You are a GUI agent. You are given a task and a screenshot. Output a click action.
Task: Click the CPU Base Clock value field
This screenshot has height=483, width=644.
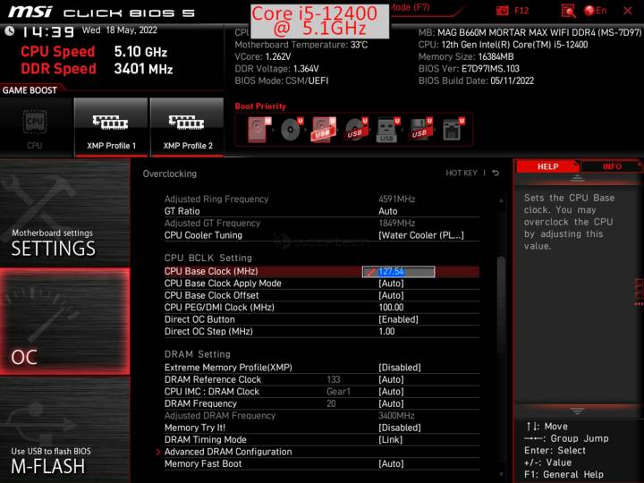[x=399, y=272]
